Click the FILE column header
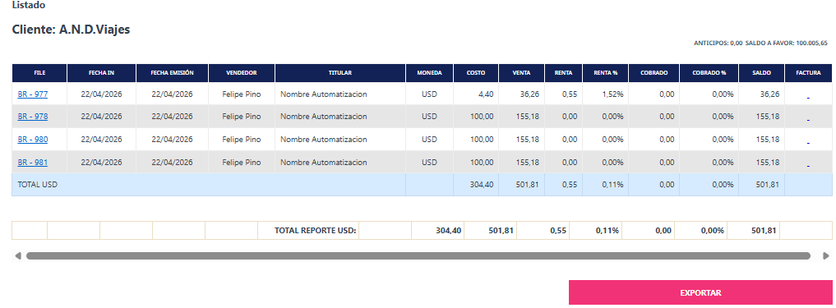Viewport: 836px width, 308px height. (x=39, y=73)
